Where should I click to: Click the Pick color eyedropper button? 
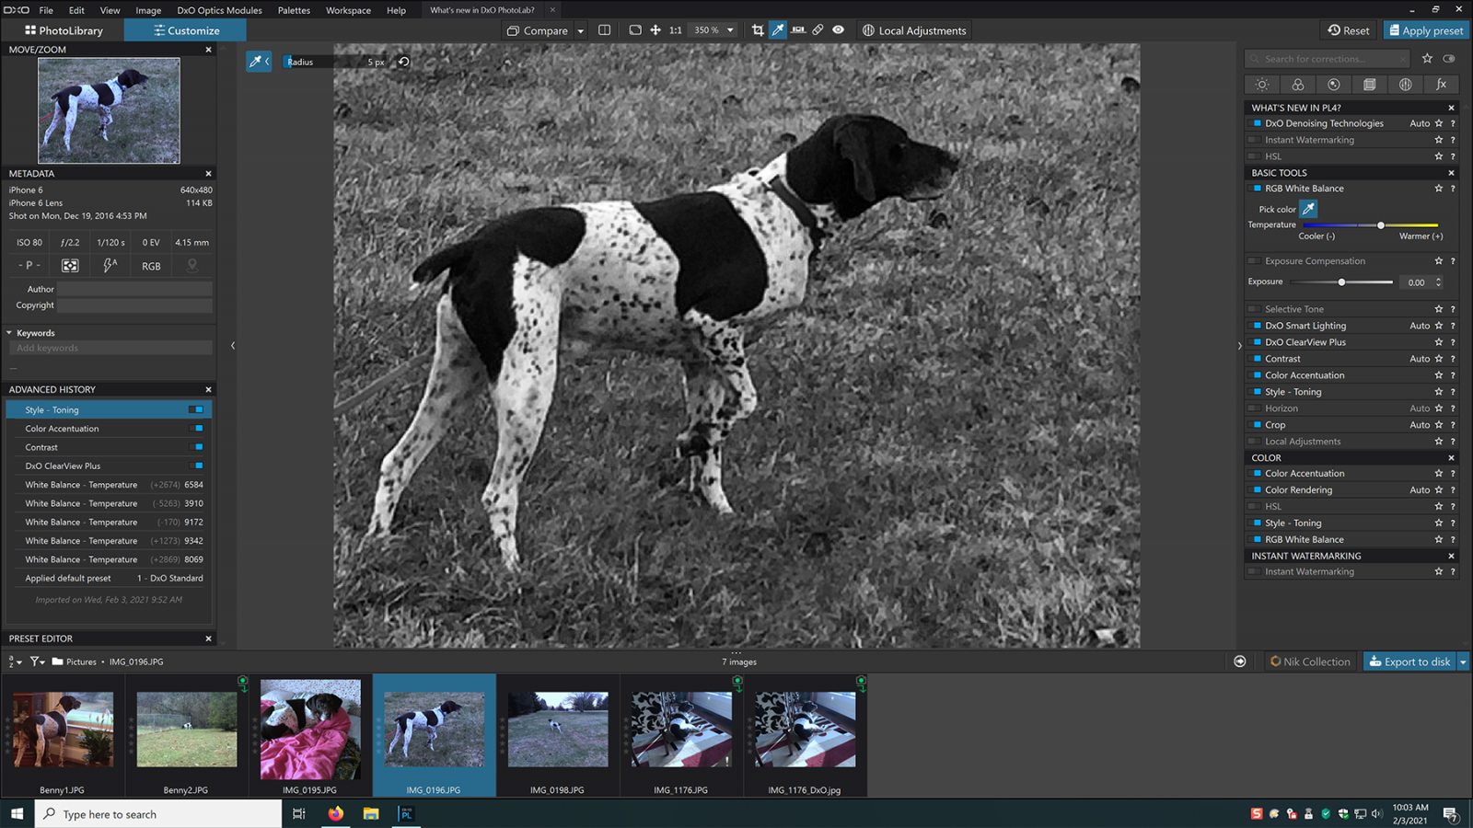coord(1308,209)
